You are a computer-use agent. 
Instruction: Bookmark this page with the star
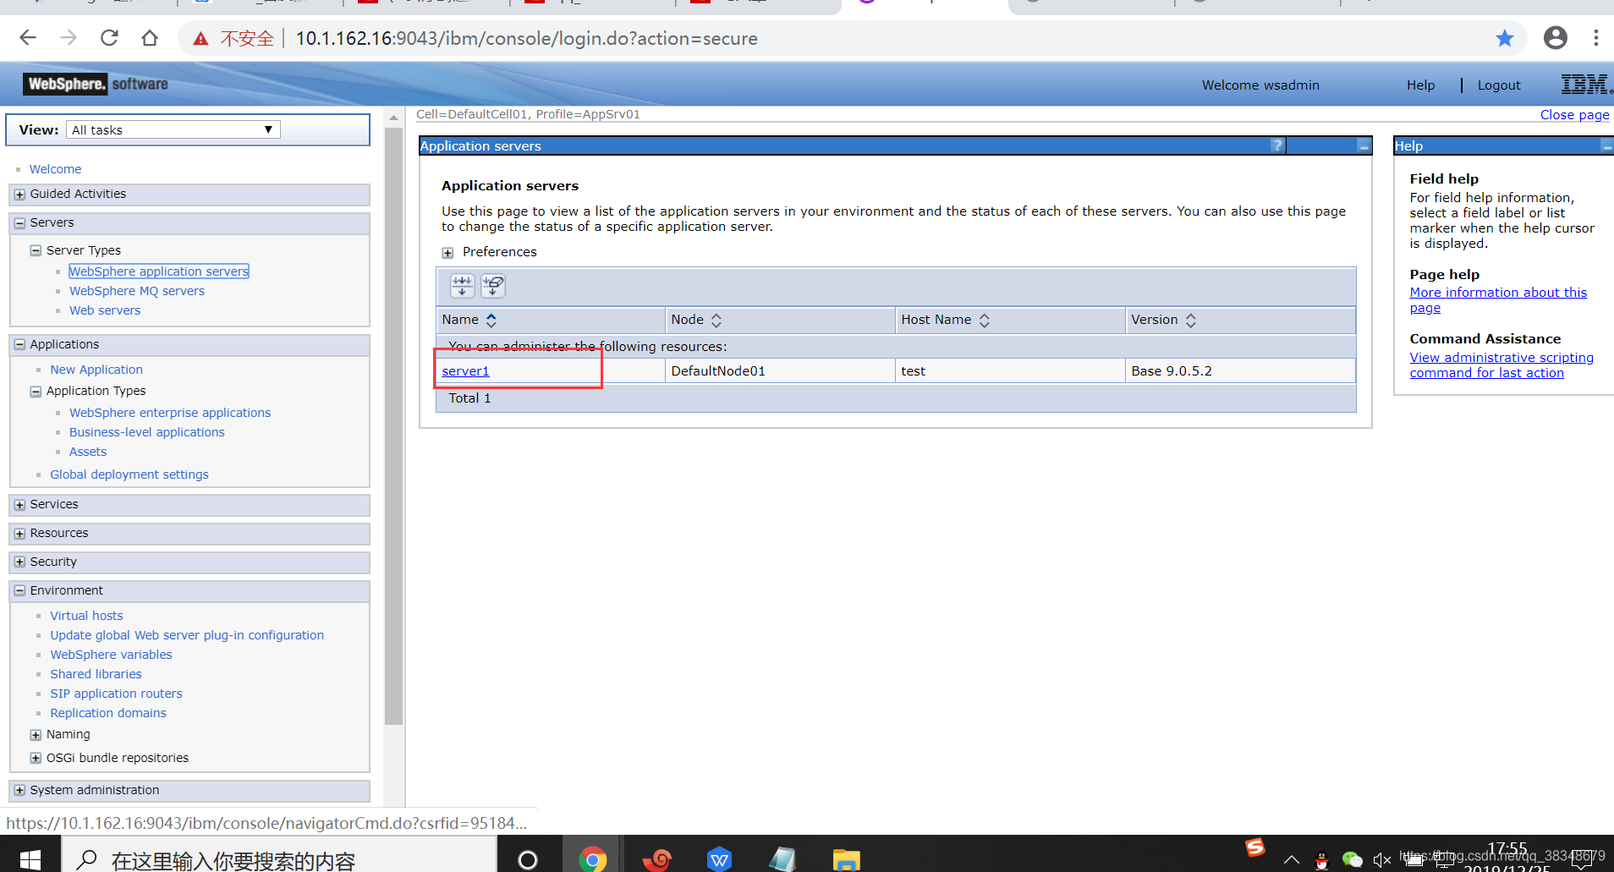(1505, 38)
